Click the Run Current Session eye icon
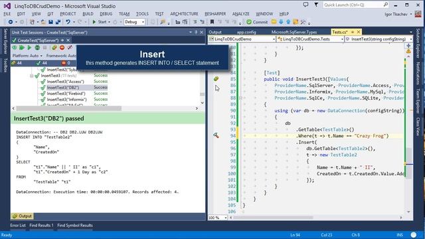The image size is (425, 239). click(x=14, y=48)
